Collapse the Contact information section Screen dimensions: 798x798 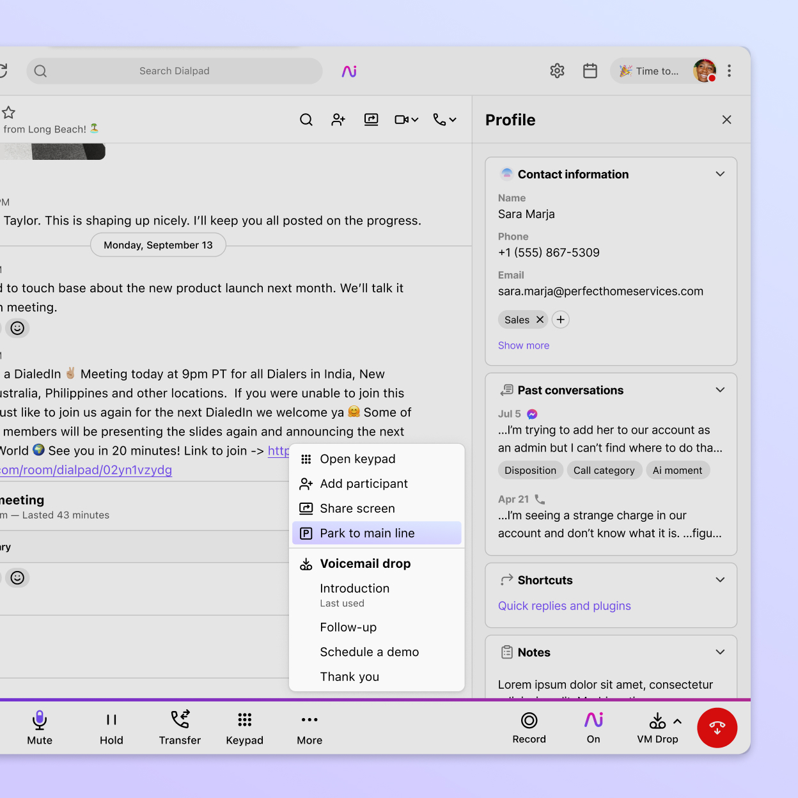point(720,174)
